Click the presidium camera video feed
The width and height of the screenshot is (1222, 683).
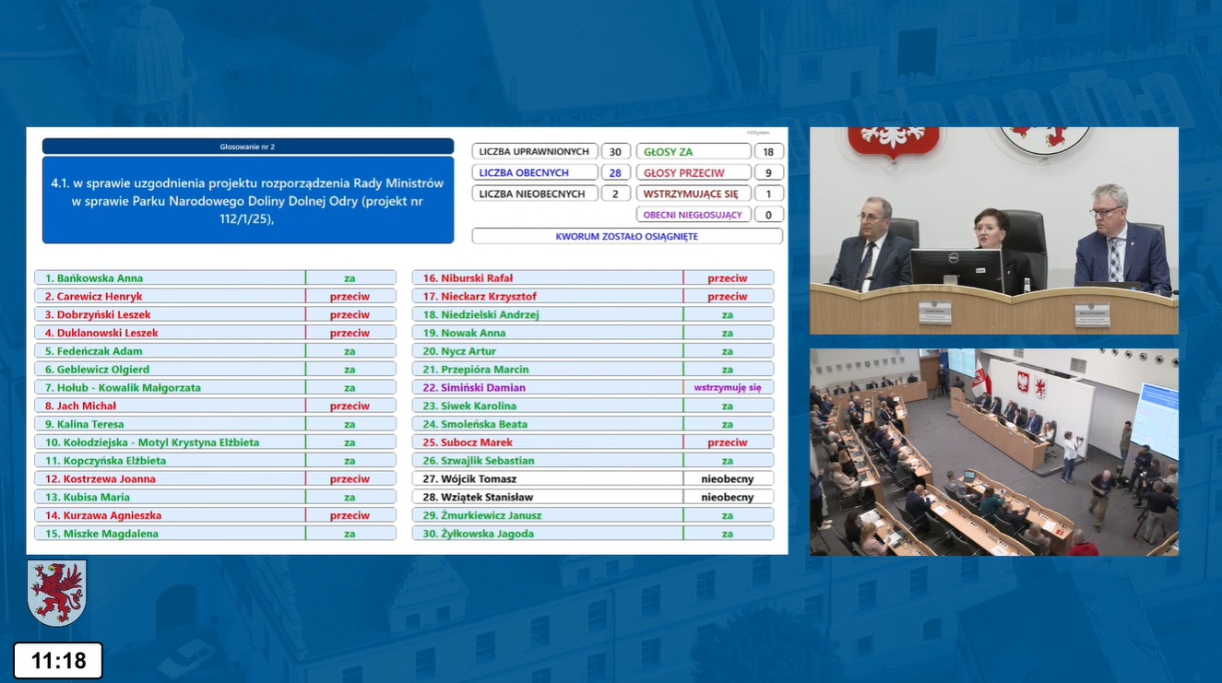[x=993, y=230]
